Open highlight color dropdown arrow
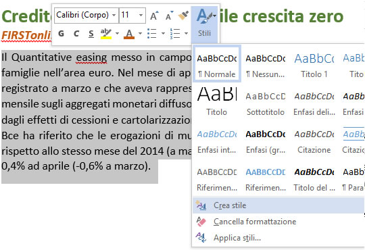This screenshot has width=365, height=250. pyautogui.click(x=117, y=34)
